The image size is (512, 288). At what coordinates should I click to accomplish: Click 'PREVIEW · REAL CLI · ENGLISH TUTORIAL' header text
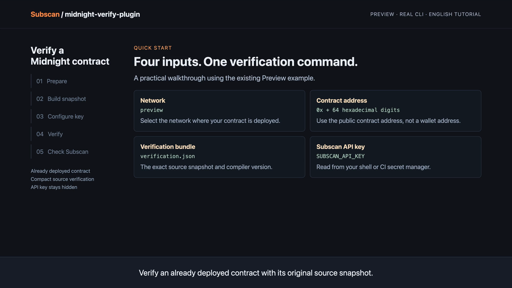426,14
